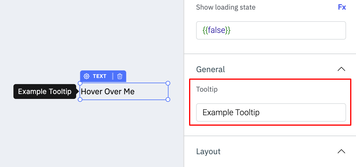This screenshot has height=167, width=356.
Task: Click the Show loading state label
Action: coord(226,7)
